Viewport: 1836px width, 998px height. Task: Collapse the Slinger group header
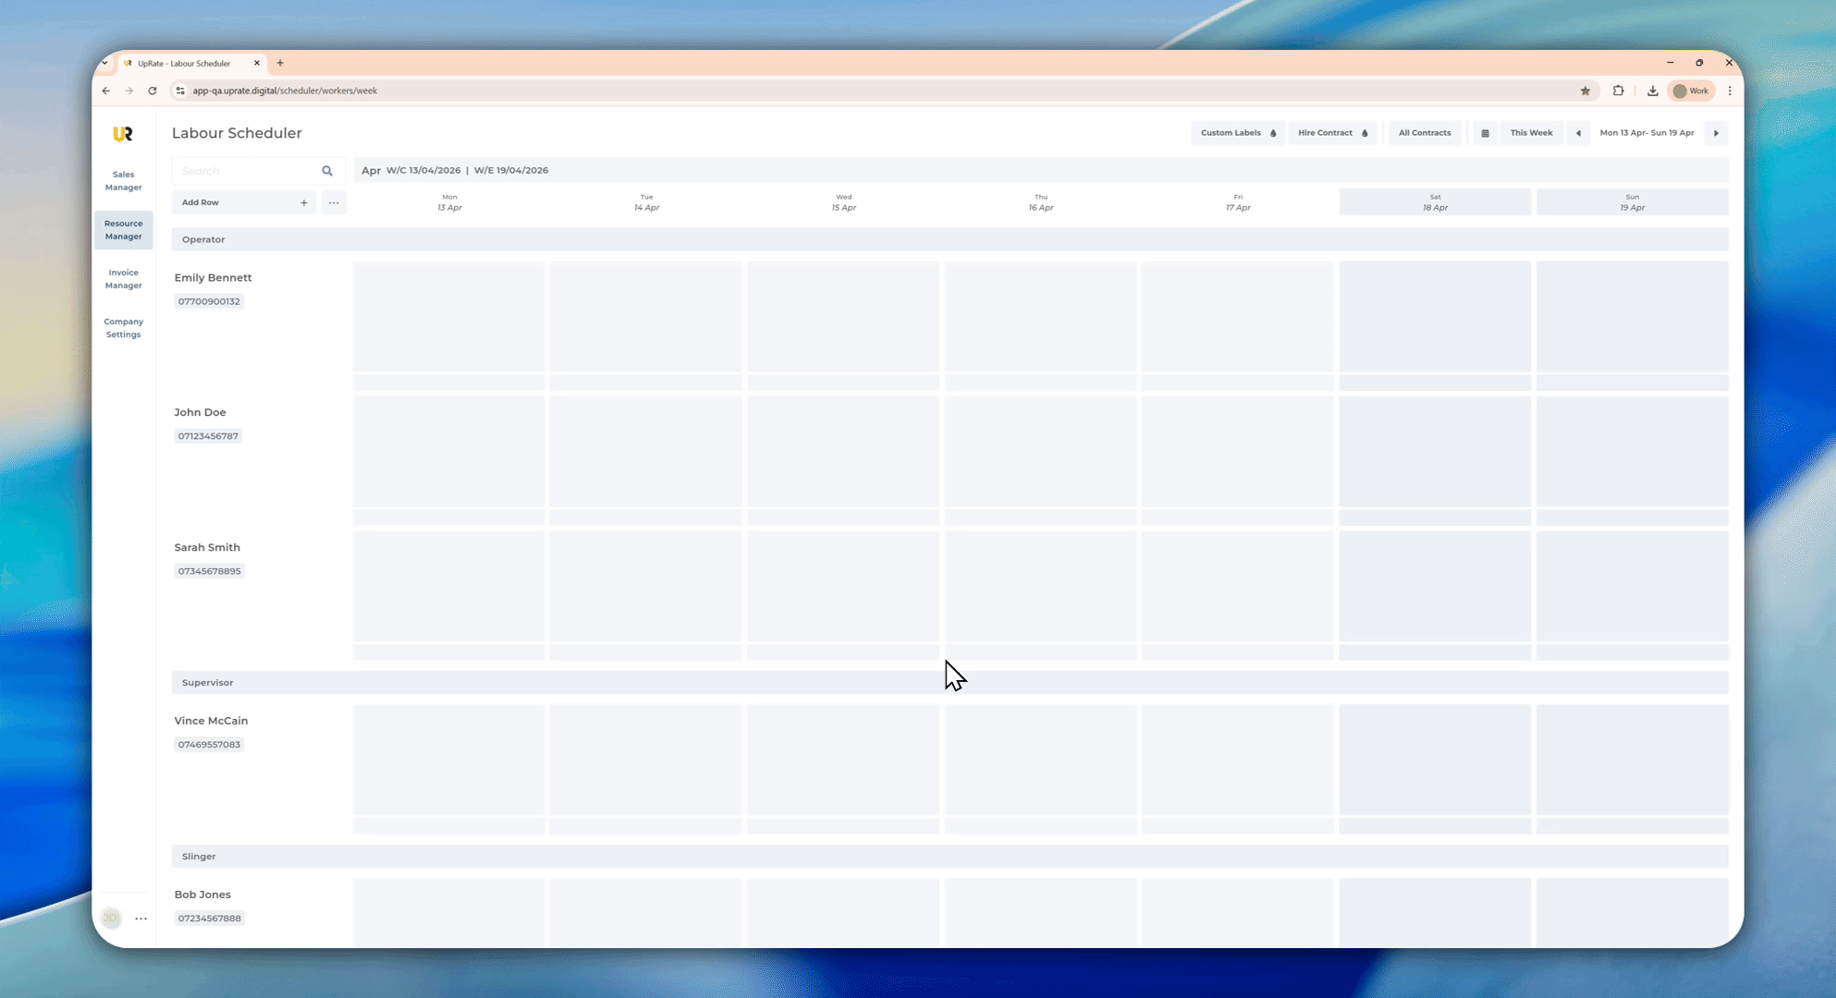pos(949,857)
